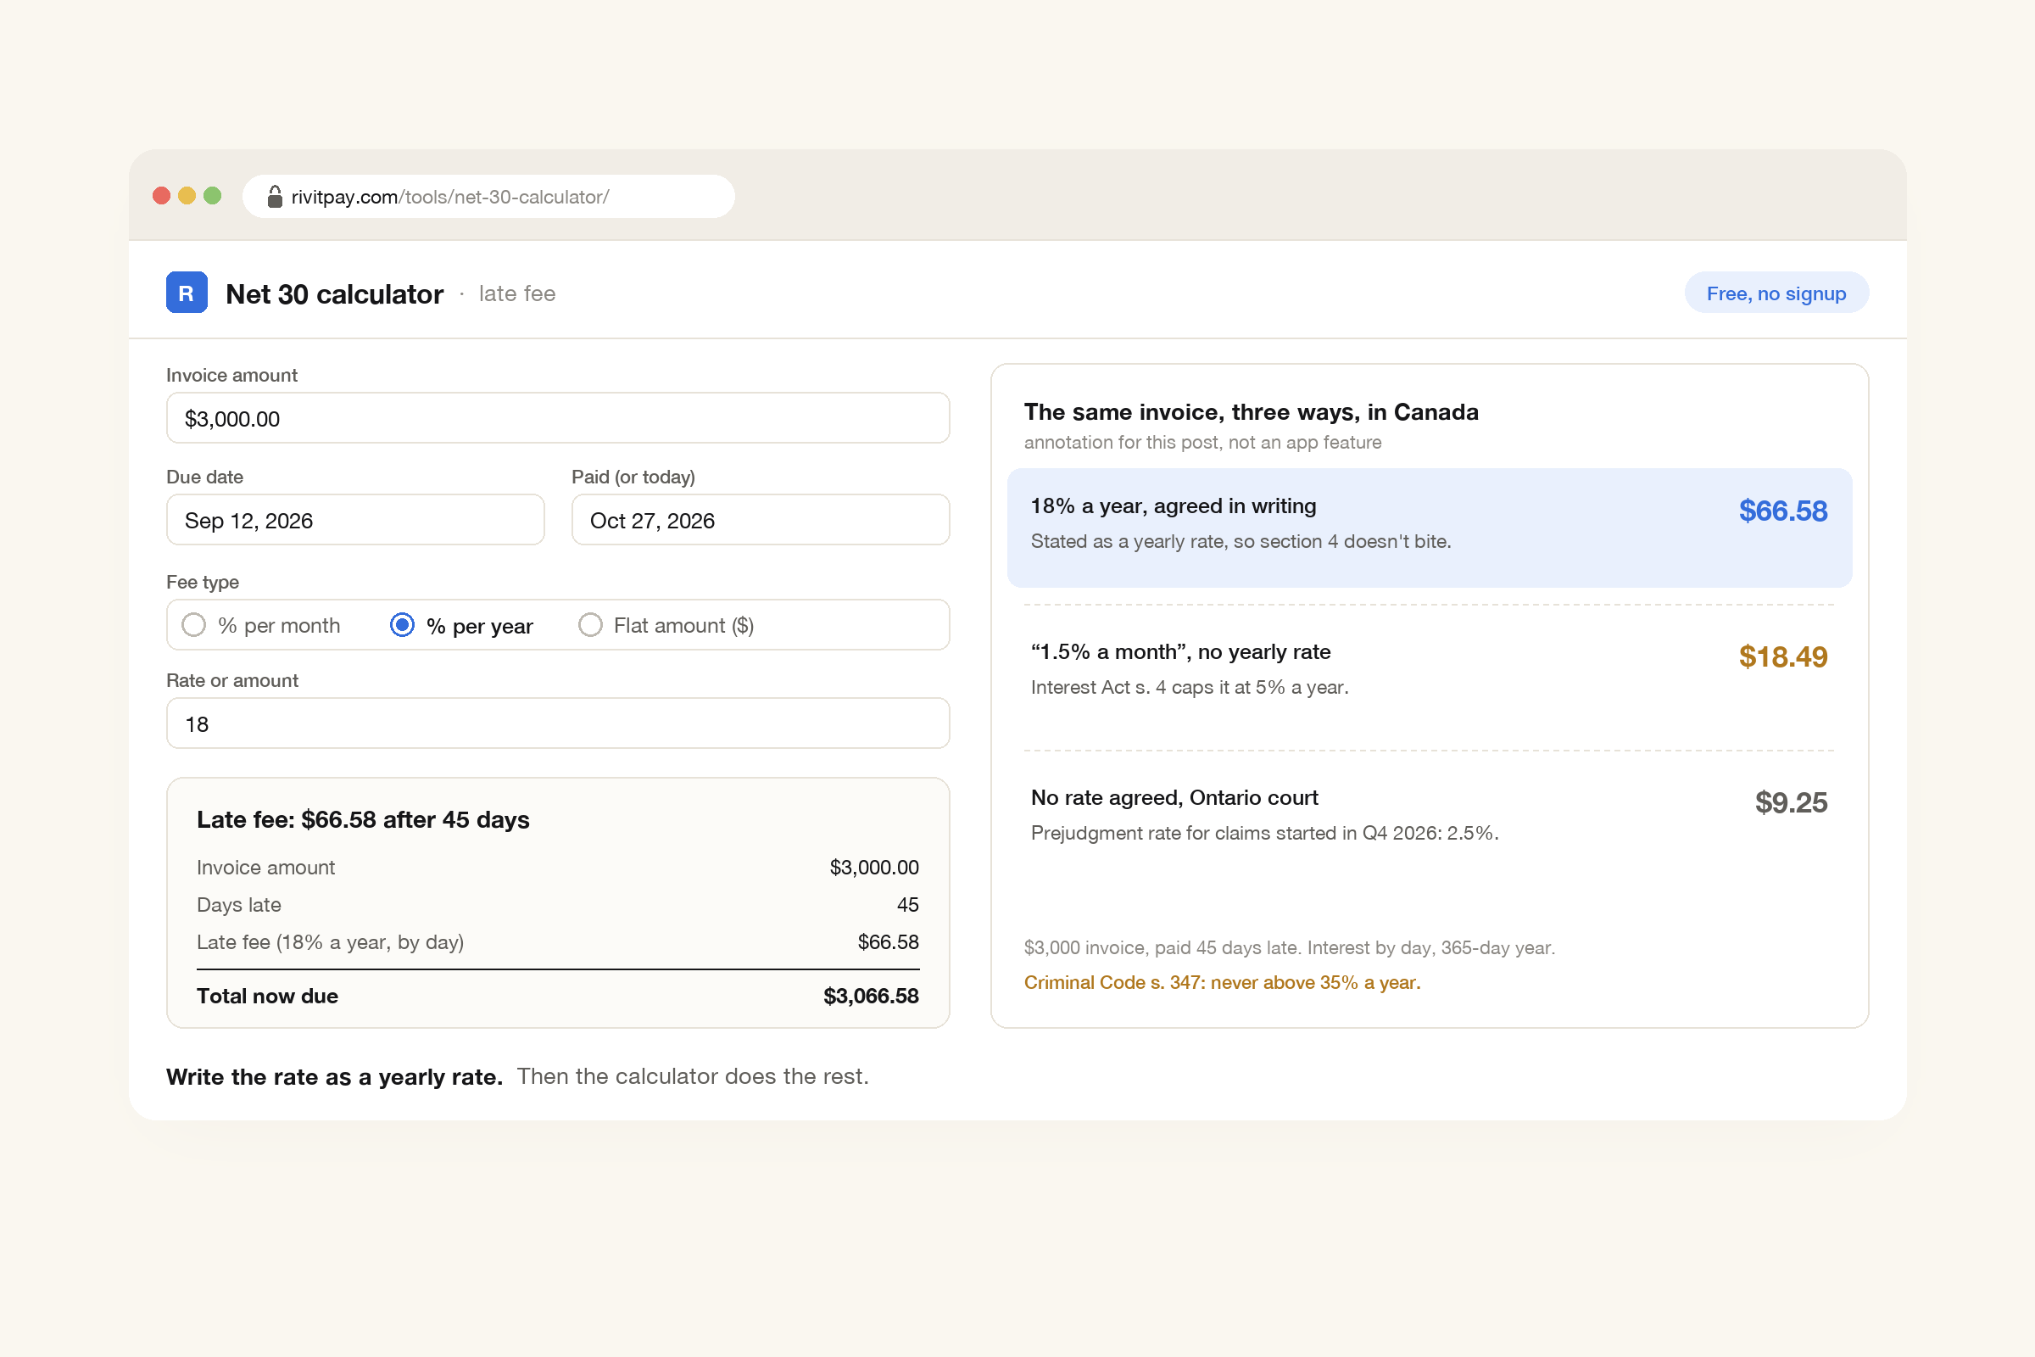
Task: Click the Free, no signup badge
Action: coord(1776,293)
